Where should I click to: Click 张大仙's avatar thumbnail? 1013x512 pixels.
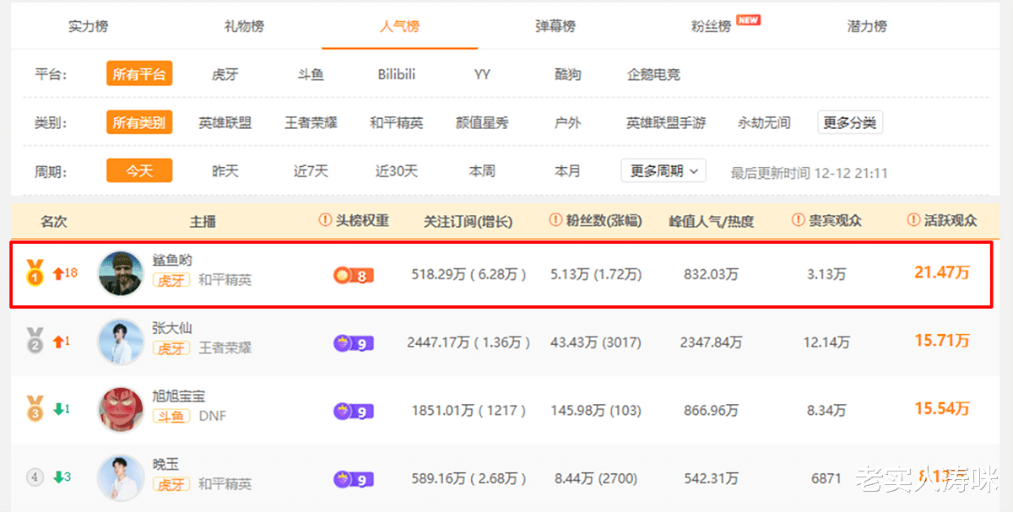coord(121,342)
